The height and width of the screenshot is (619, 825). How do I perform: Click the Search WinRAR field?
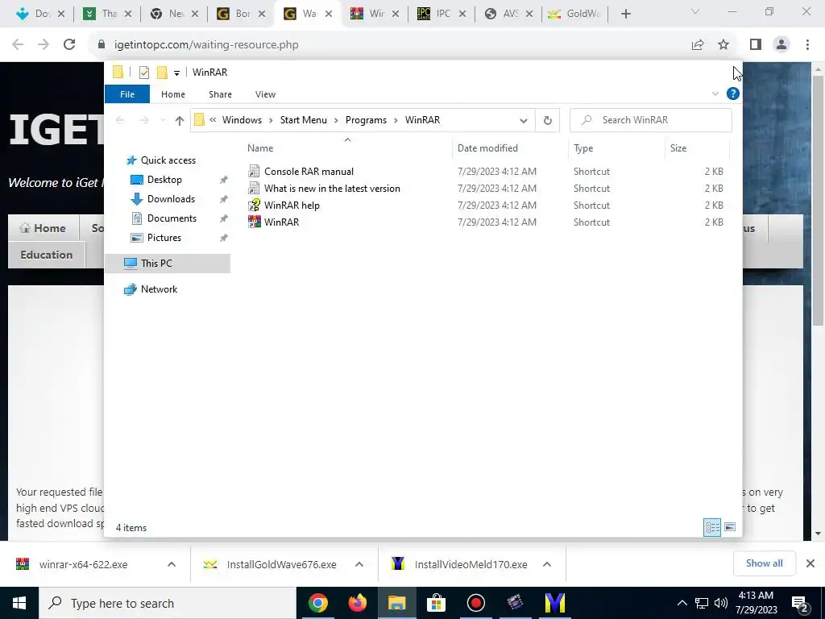651,120
